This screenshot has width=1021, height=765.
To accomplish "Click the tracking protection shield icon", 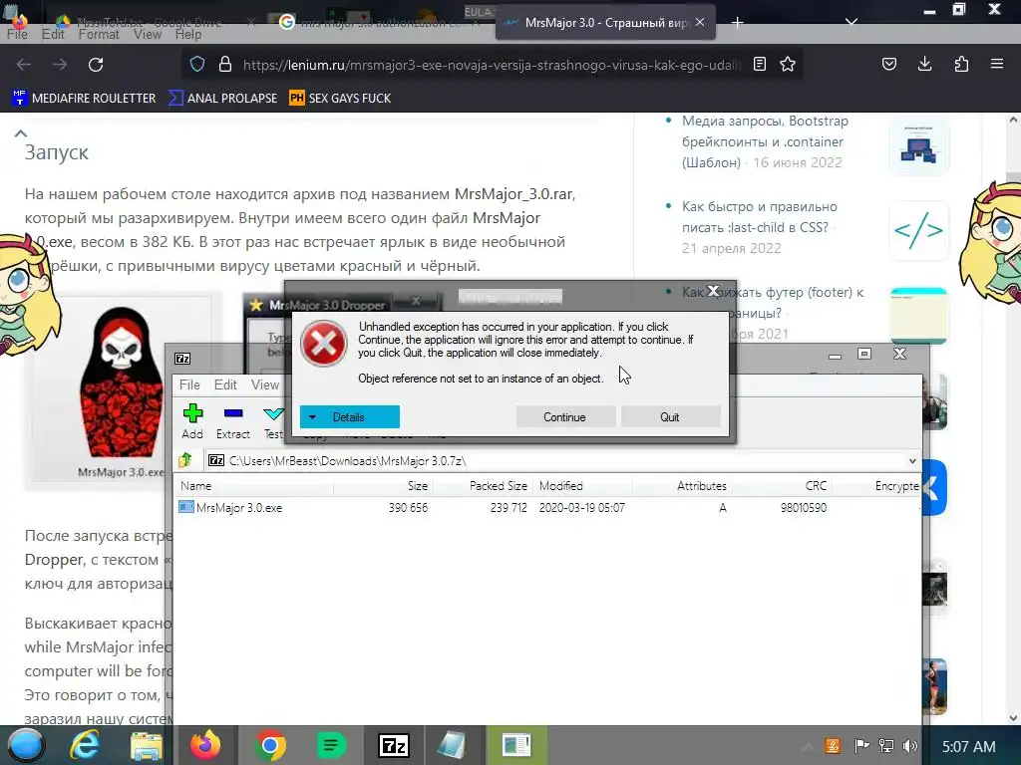I will [x=197, y=65].
